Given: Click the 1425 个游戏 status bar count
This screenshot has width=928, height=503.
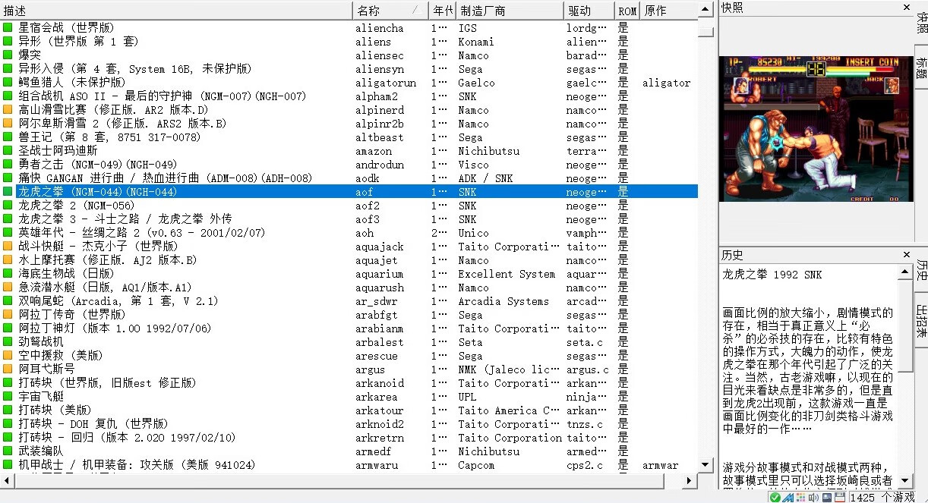Looking at the screenshot, I should 882,498.
